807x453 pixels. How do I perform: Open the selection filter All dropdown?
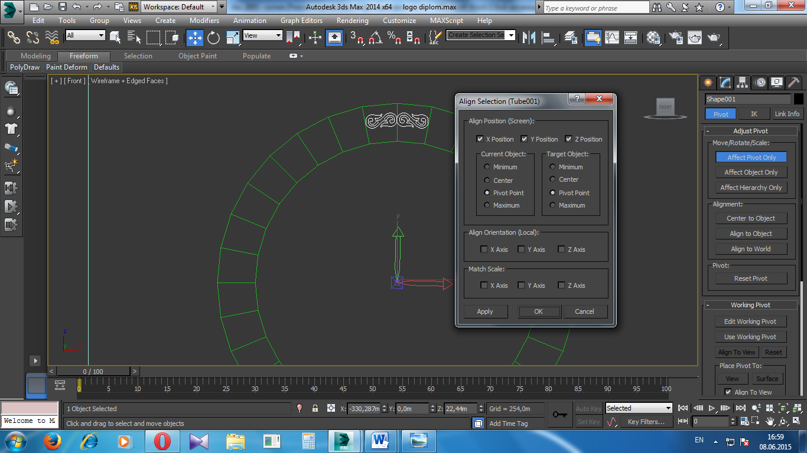point(85,35)
